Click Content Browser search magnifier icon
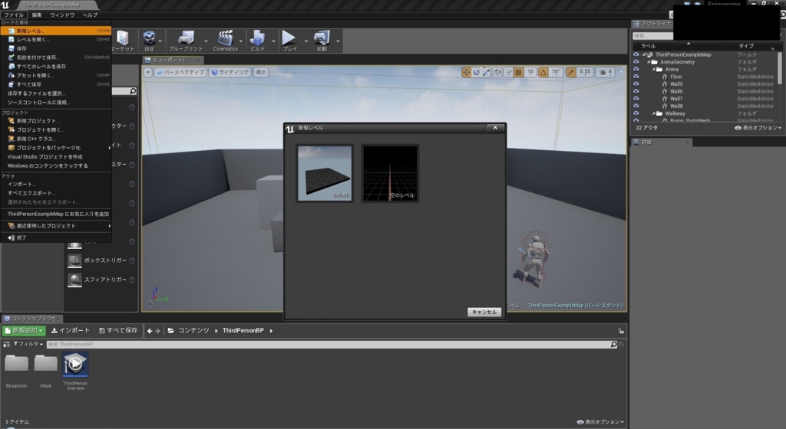 [x=613, y=345]
